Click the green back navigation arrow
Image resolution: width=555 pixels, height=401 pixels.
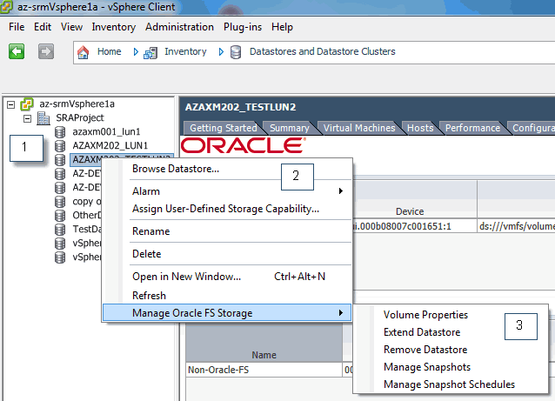[17, 51]
